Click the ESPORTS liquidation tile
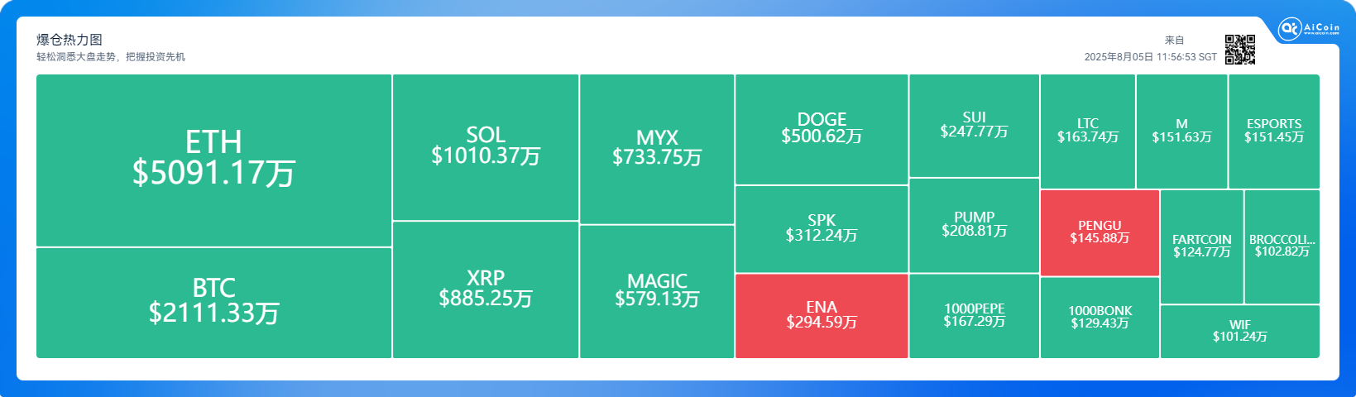The height and width of the screenshot is (397, 1356). 1273,131
